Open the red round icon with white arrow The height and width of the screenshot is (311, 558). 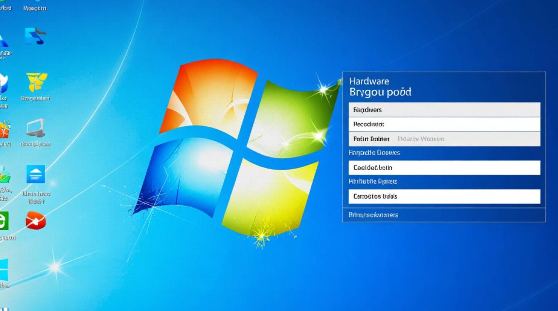click(x=36, y=221)
